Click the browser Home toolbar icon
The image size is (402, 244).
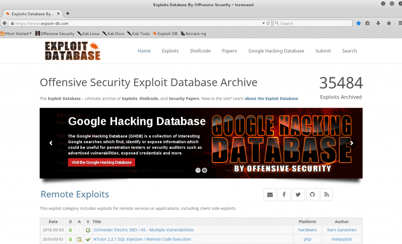click(389, 23)
